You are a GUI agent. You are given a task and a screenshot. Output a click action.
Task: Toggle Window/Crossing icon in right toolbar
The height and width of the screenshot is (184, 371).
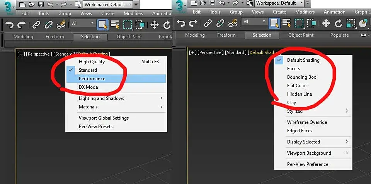[x=311, y=23]
